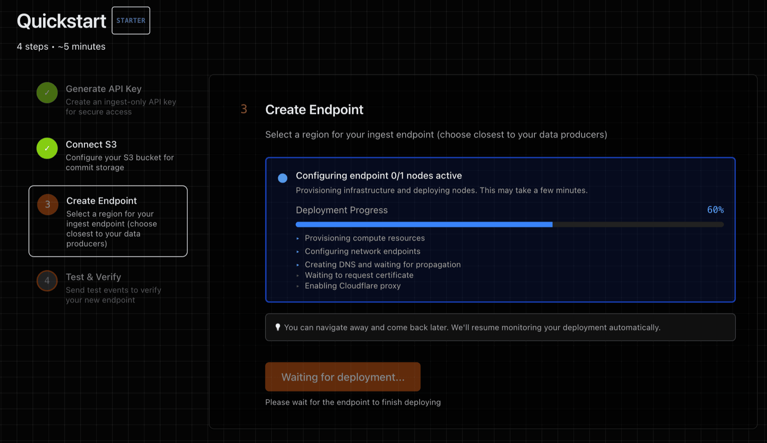Click the green checkmark on Connect S3
The image size is (767, 443).
[x=47, y=149]
